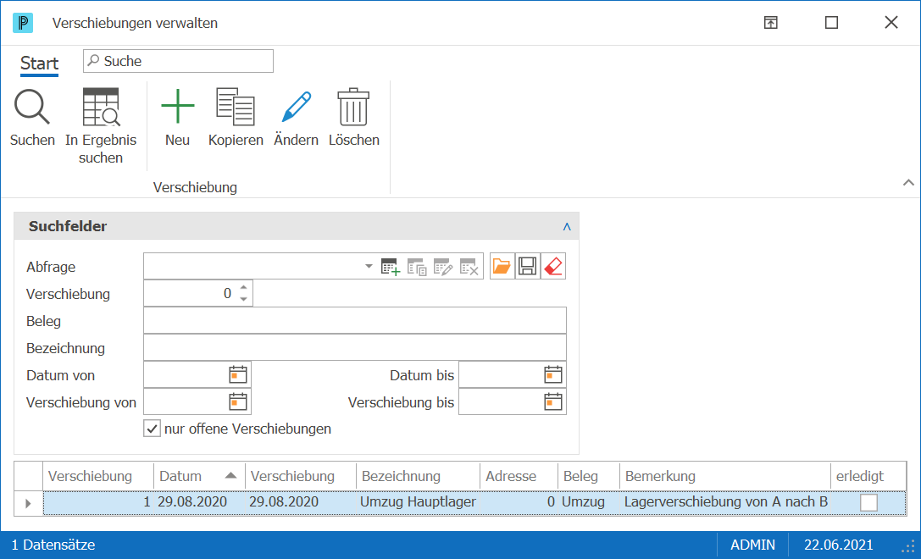Collapse the Suchfelder panel
Viewport: 921px width, 559px height.
[x=567, y=227]
